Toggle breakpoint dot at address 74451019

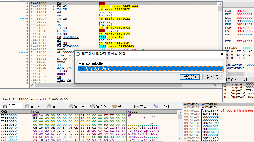[27, 46]
